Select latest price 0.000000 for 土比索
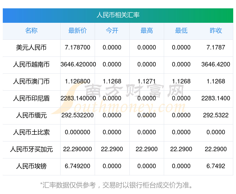The width and height of the screenshot is (236, 194). pos(77,132)
